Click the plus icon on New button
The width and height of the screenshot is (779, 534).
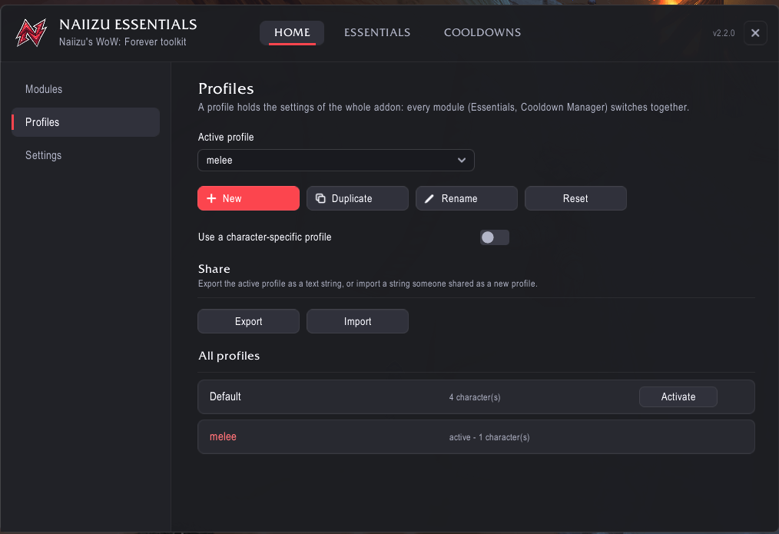(211, 199)
